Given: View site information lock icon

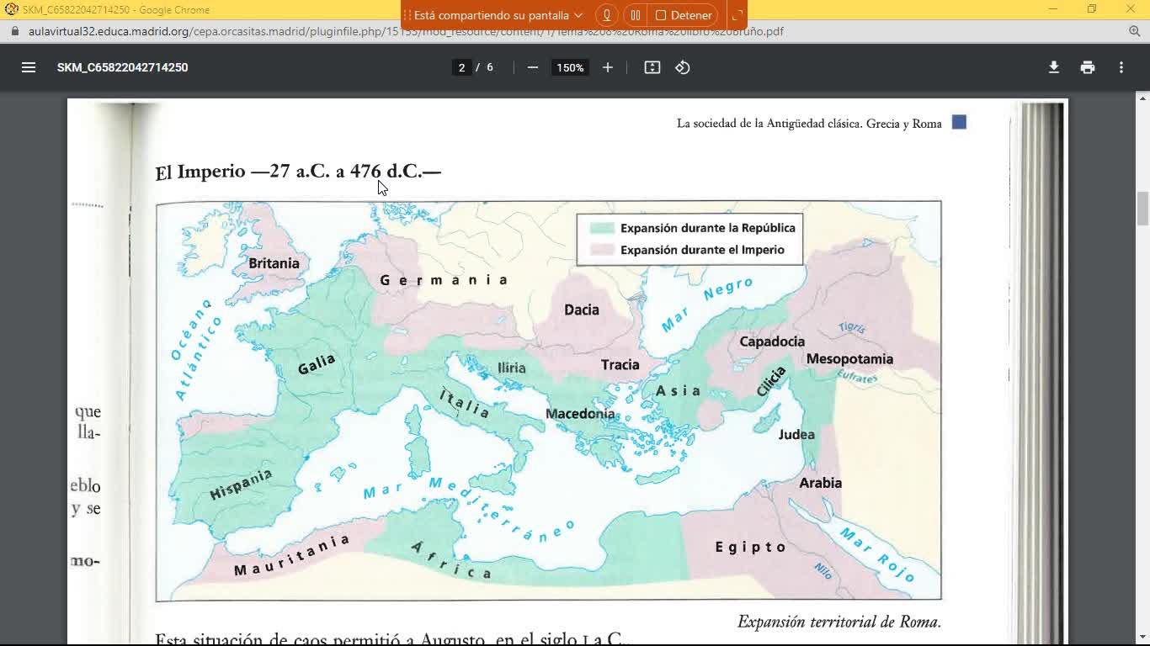Looking at the screenshot, I should pyautogui.click(x=14, y=31).
